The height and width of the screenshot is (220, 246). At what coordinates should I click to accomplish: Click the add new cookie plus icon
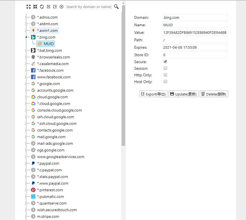tap(61, 7)
